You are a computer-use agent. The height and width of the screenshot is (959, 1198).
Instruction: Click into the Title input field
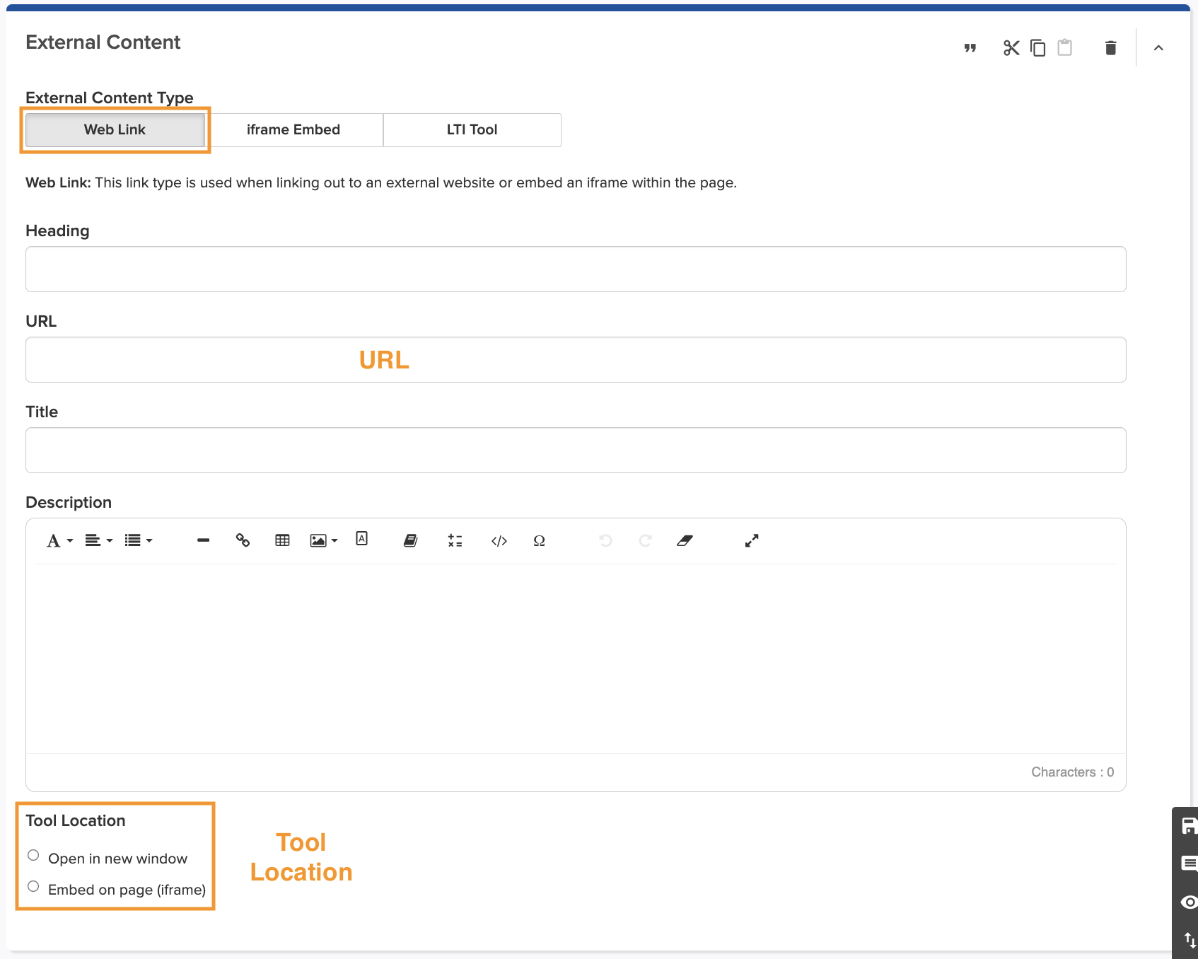click(x=576, y=451)
